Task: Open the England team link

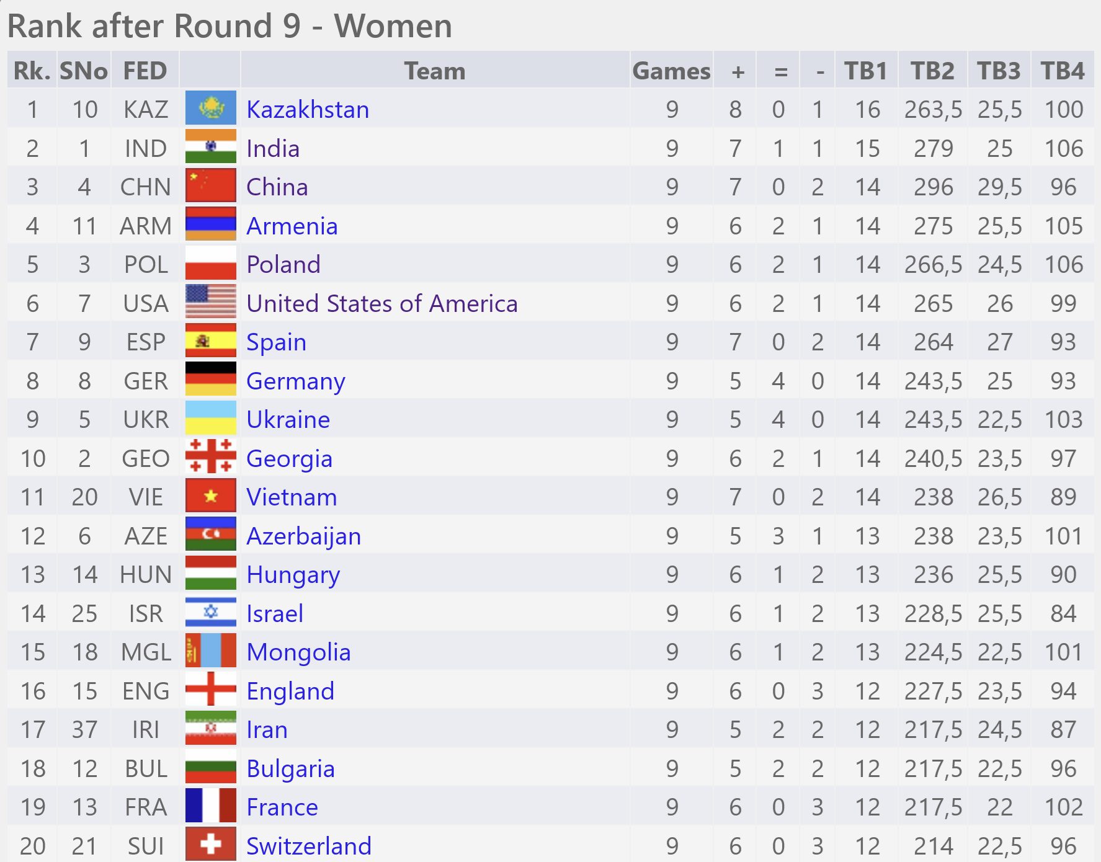Action: coord(290,691)
